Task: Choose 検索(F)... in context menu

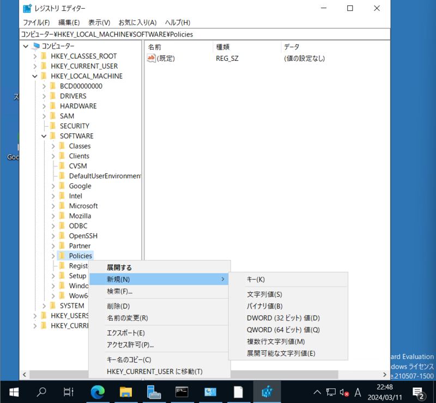Action: tap(159, 292)
